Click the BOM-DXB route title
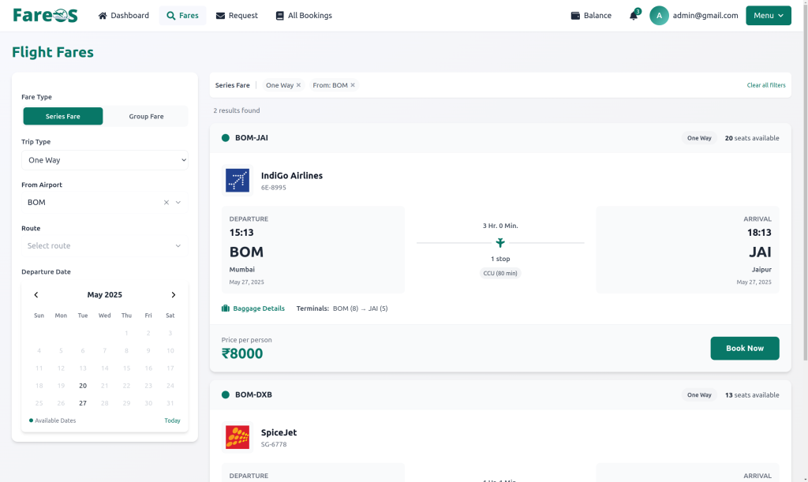The image size is (808, 482). click(253, 394)
